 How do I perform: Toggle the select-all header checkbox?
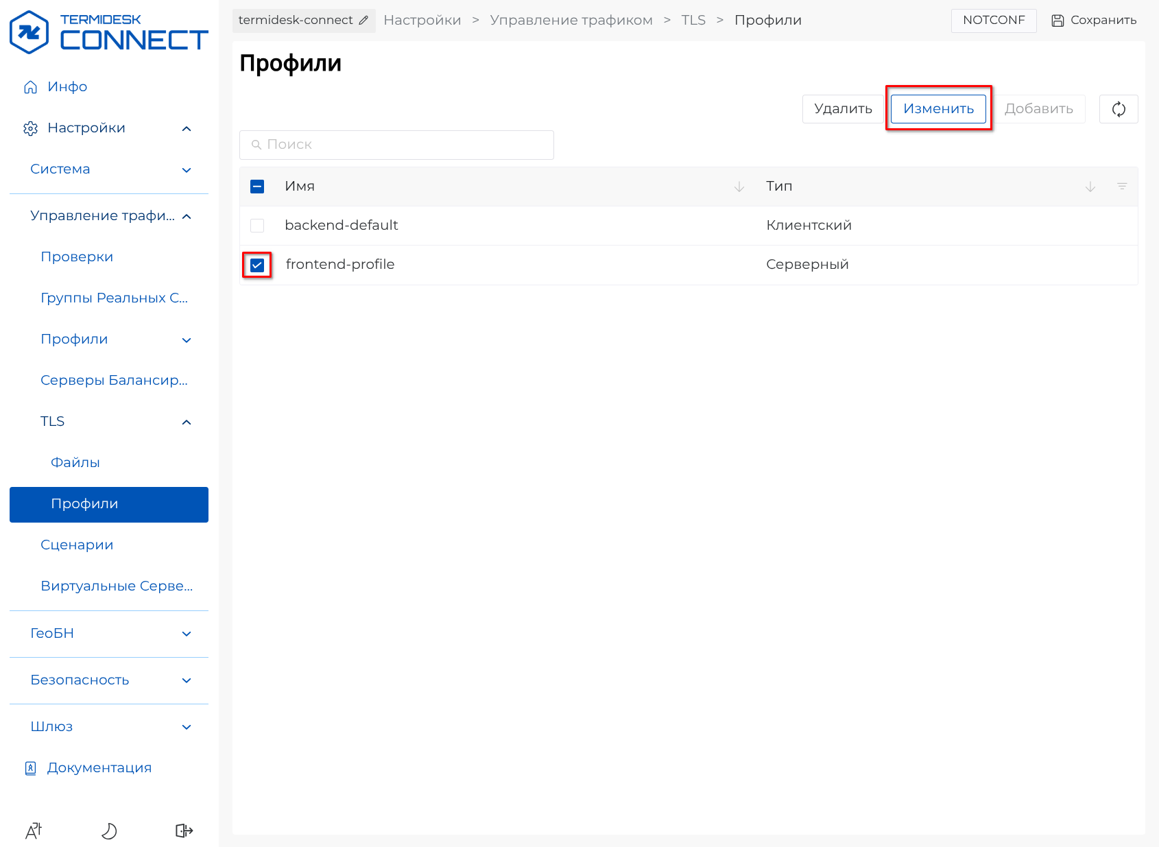(x=257, y=187)
